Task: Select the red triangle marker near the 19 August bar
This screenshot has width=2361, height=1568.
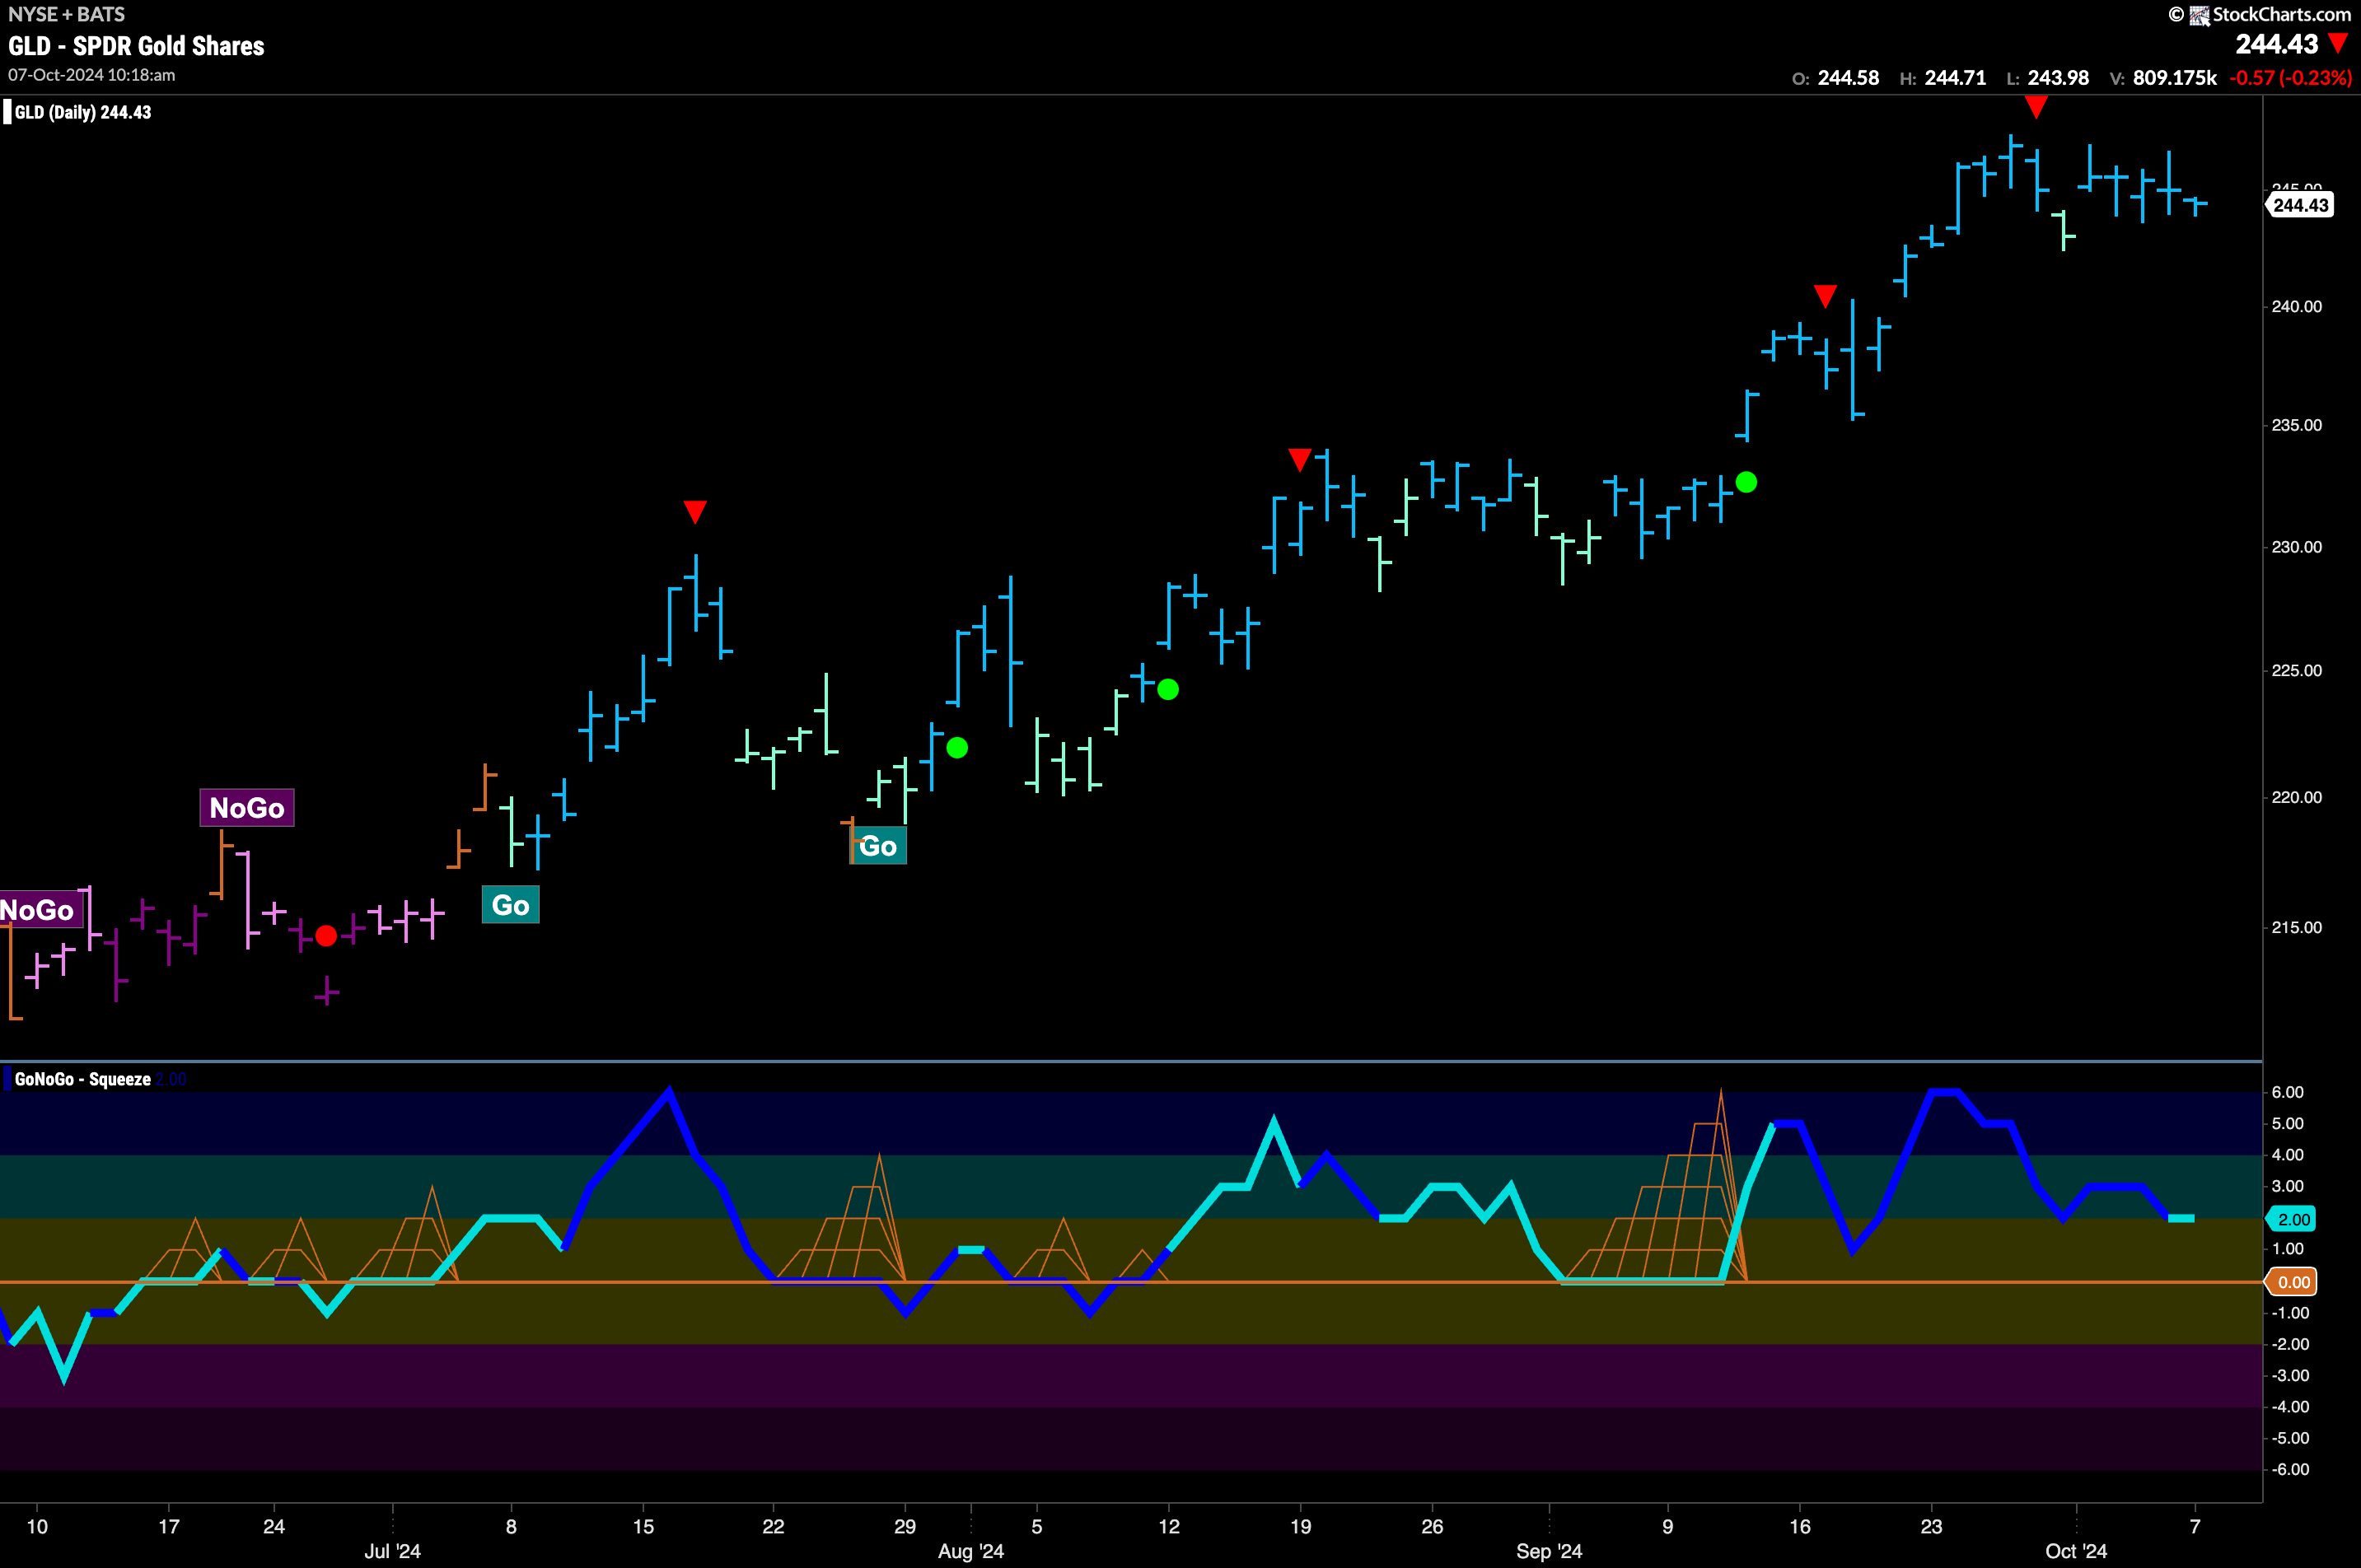Action: (x=1300, y=460)
